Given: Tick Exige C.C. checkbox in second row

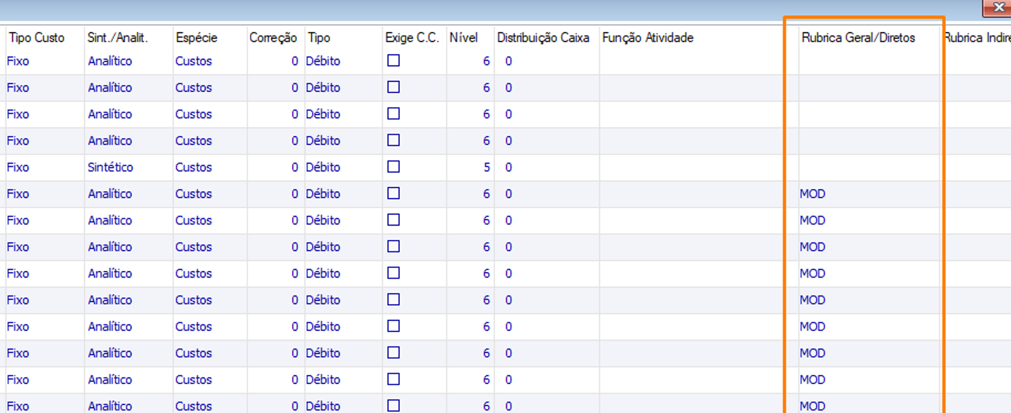Looking at the screenshot, I should (393, 87).
